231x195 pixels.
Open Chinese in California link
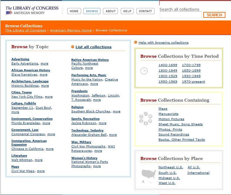coord(27,149)
